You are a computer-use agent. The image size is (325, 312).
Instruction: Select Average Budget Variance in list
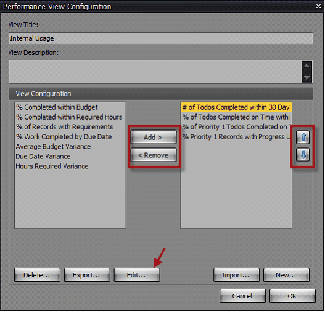click(53, 147)
